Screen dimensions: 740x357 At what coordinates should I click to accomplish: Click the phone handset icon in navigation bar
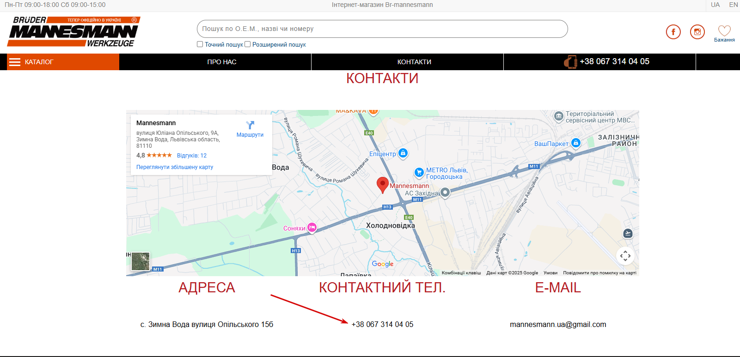[x=570, y=62]
